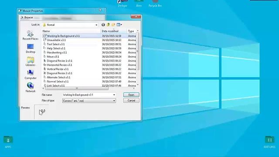Select Unavailable v3.1 cursor file

56,40
